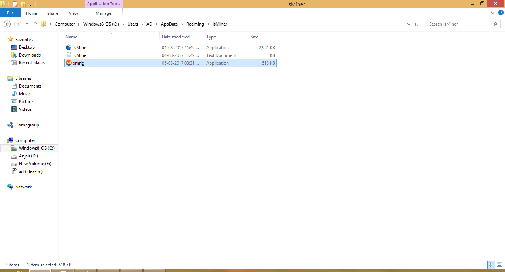This screenshot has width=505, height=272.
Task: Open the Videos library
Action: 25,109
